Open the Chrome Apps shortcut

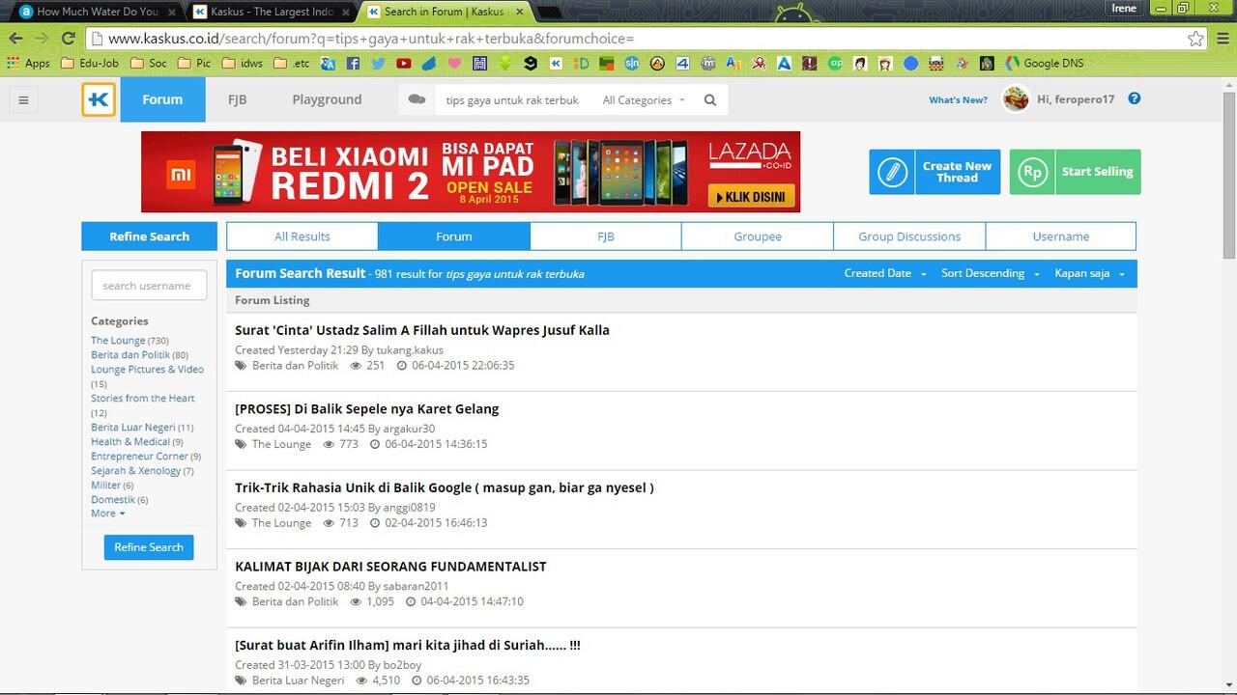[28, 64]
